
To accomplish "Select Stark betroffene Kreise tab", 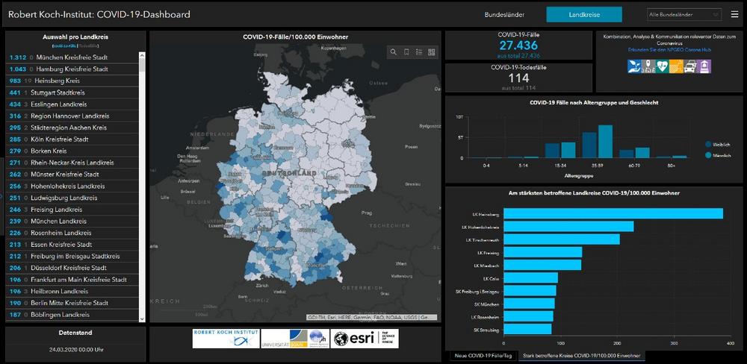I will click(x=580, y=357).
